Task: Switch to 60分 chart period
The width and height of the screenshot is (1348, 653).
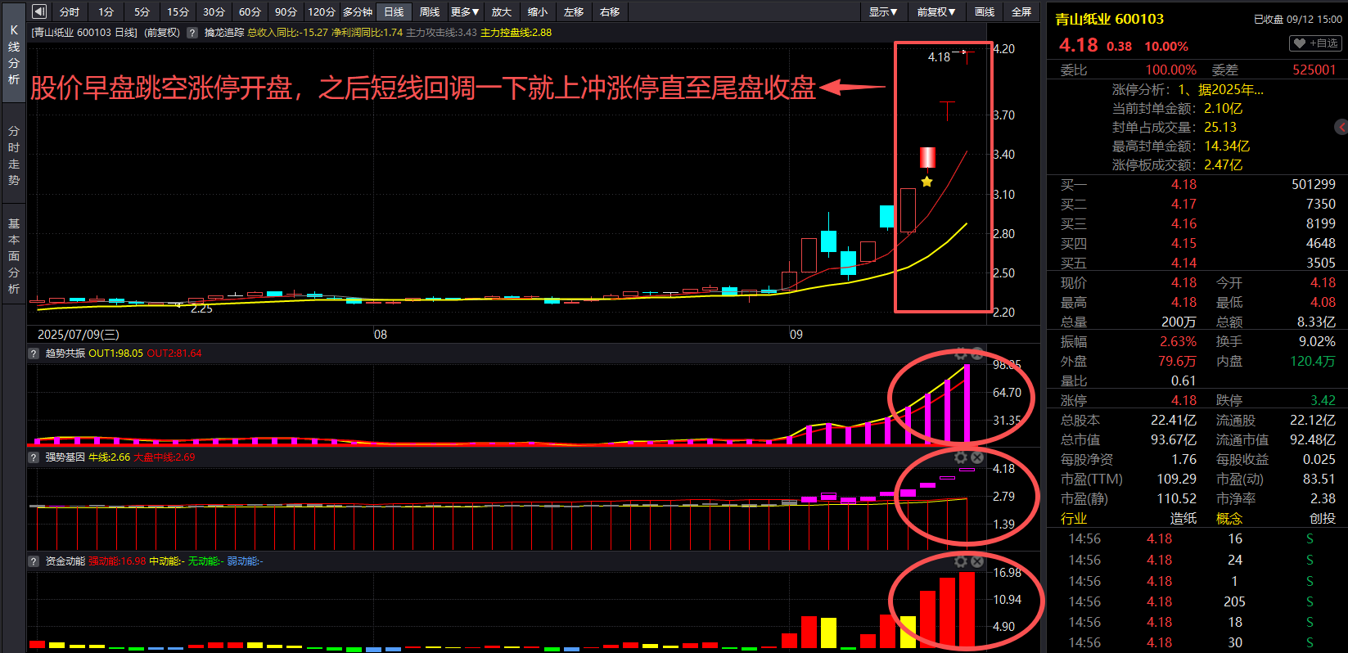Action: pyautogui.click(x=250, y=11)
